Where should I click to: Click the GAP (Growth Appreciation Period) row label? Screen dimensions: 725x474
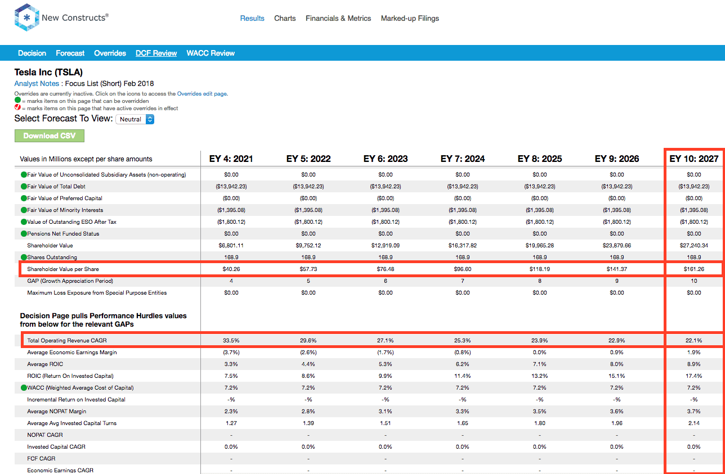(70, 281)
